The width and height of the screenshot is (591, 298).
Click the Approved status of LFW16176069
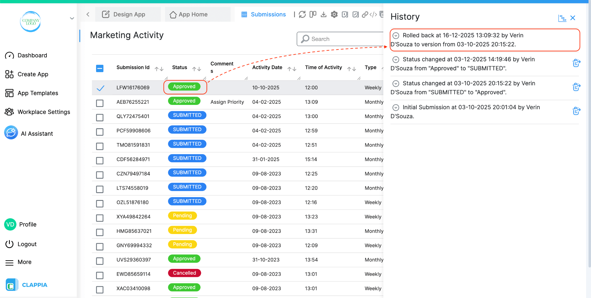tap(184, 86)
